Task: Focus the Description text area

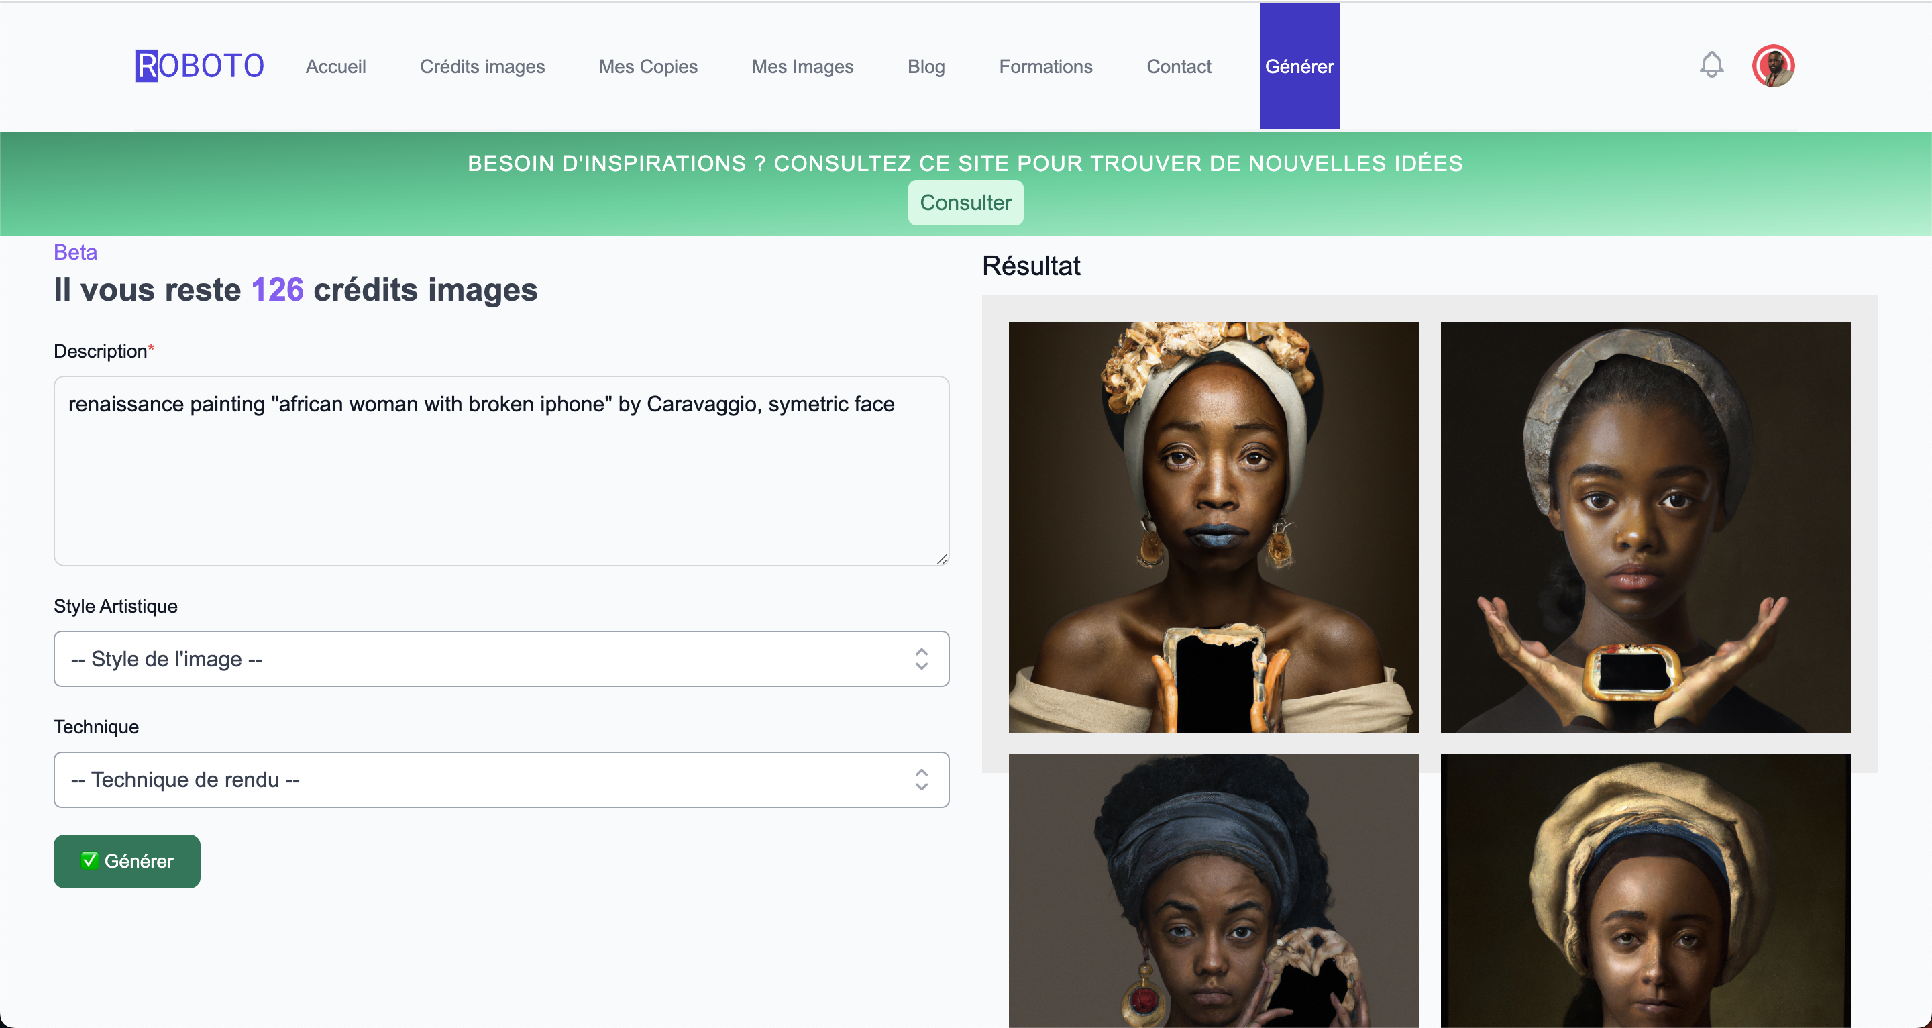Action: [501, 470]
